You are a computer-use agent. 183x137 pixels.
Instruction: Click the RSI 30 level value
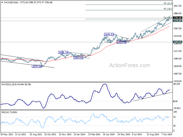click(174, 126)
